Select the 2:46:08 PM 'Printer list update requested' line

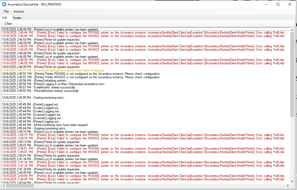point(41,53)
